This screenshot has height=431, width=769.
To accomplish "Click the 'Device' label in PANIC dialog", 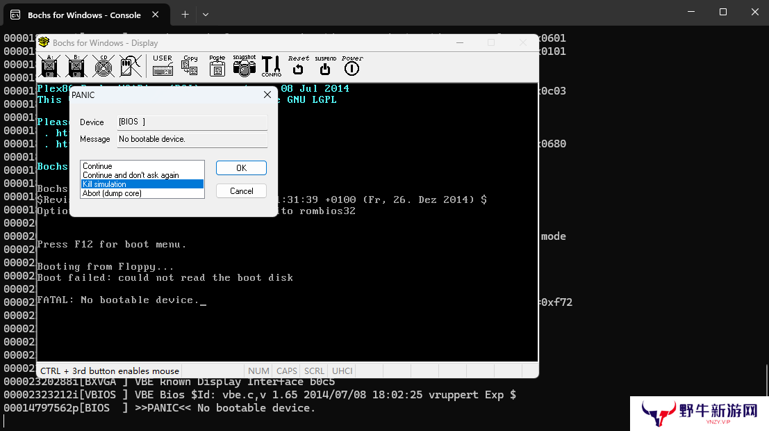I will point(92,122).
